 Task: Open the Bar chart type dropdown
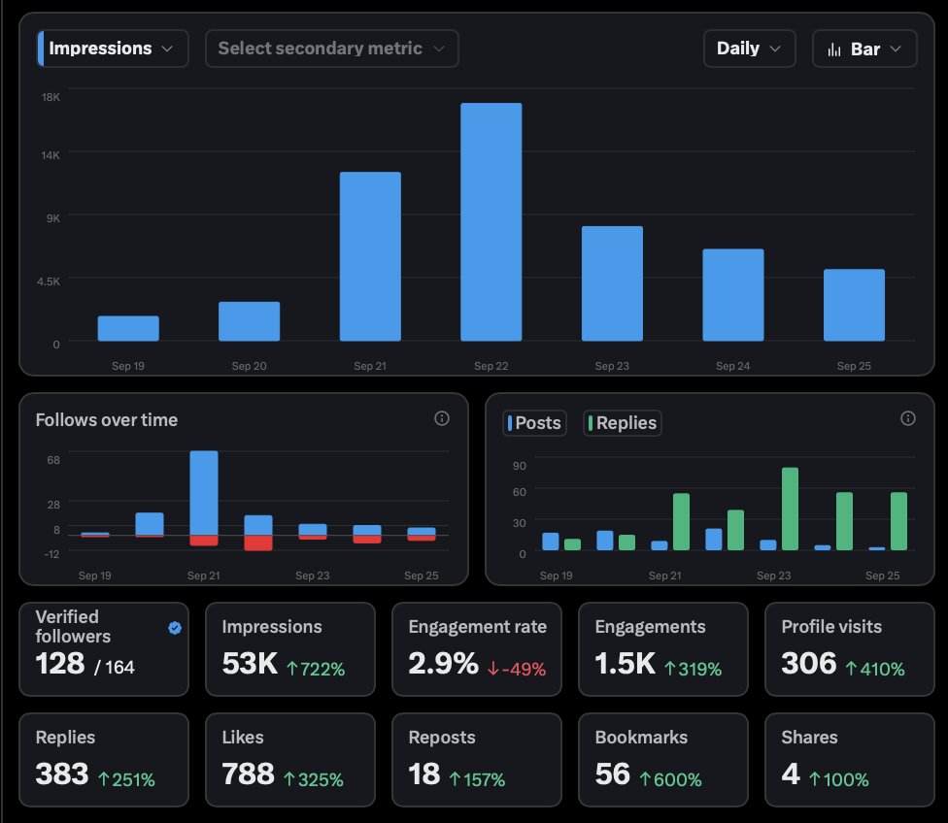tap(864, 49)
